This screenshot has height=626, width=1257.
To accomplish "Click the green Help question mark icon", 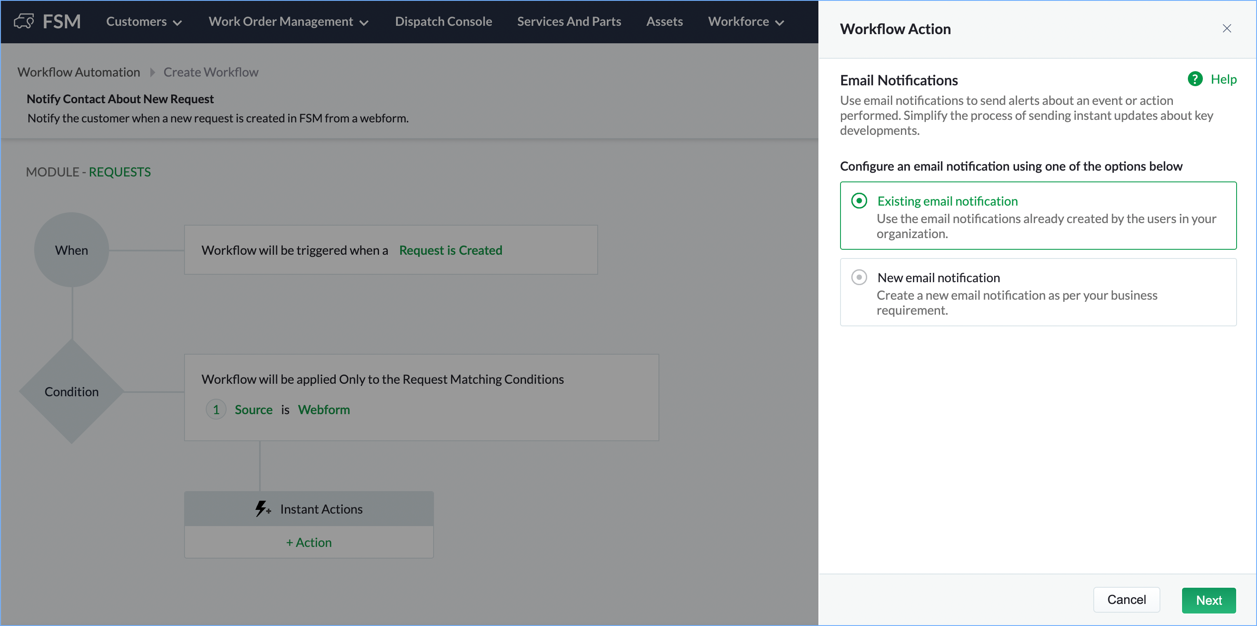I will 1195,79.
